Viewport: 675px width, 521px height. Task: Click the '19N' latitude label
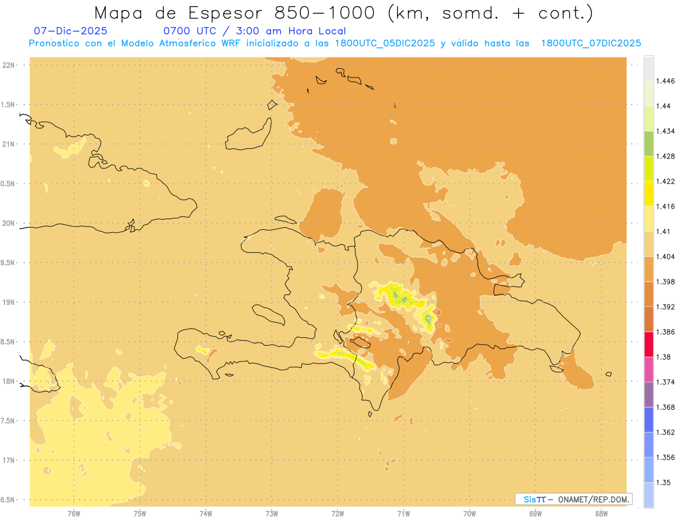click(8, 302)
